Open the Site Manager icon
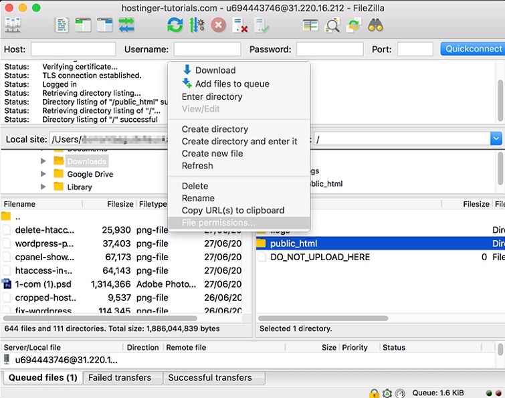Viewport: 505px width, 398px height. [x=13, y=25]
